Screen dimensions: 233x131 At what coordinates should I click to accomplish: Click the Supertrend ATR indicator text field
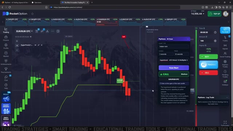[174, 61]
